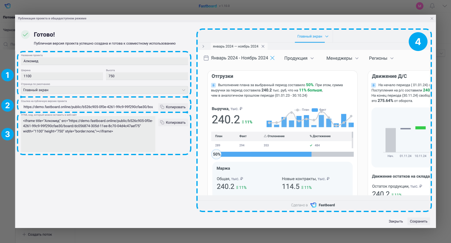The height and width of the screenshot is (243, 451).
Task: Click the public project link field
Action: point(89,107)
